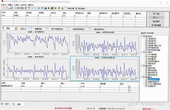Click the save disk toolbar icon
This screenshot has height=110, width=170.
click(12, 8)
